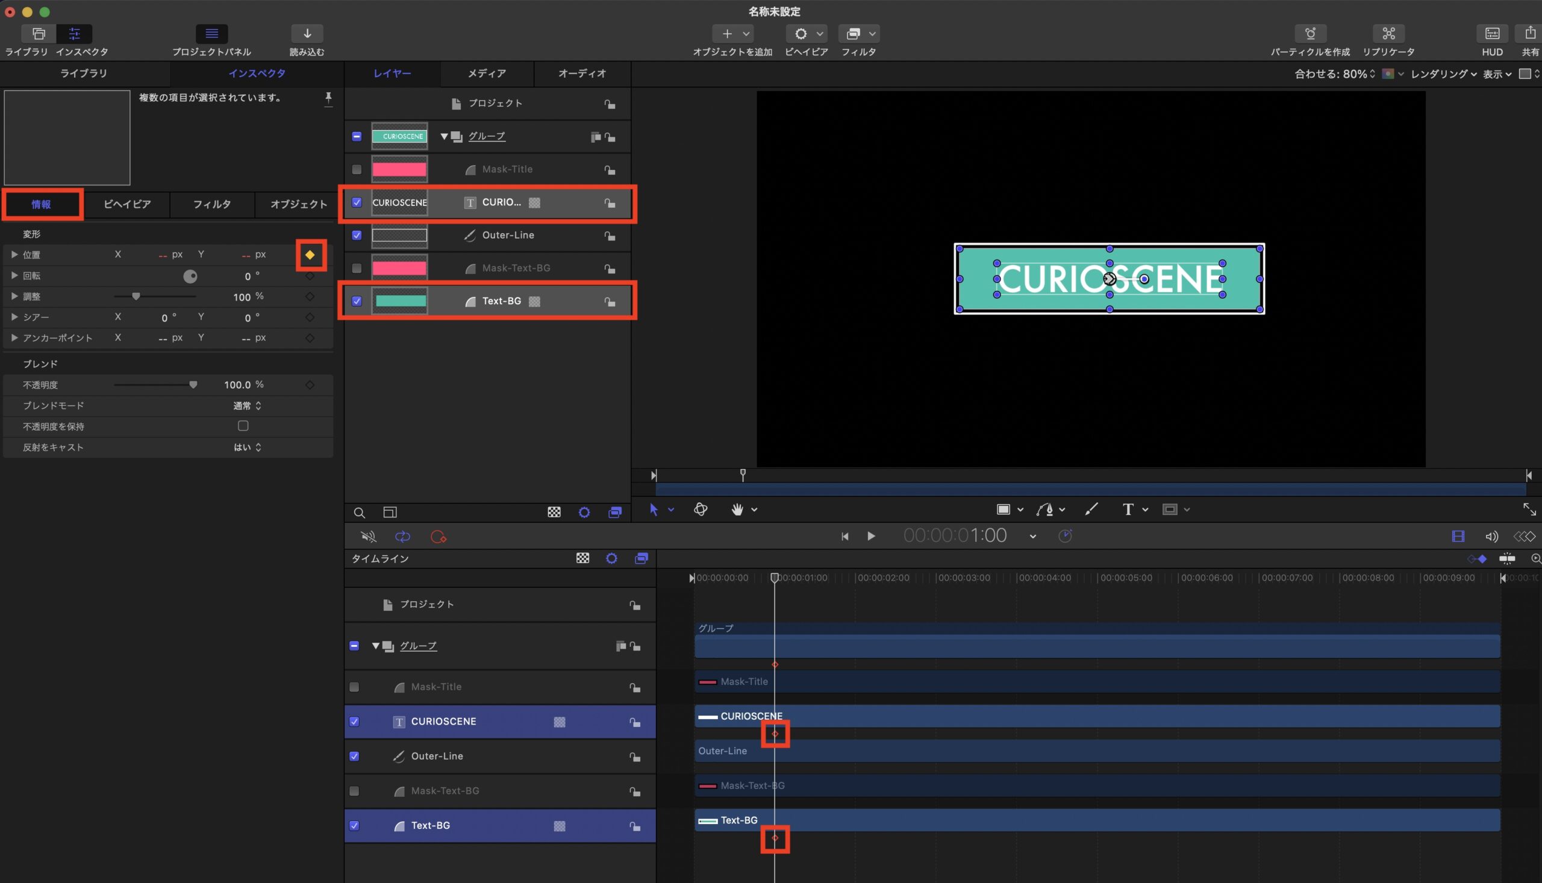This screenshot has height=883, width=1542.
Task: Select the 3D transform adjust tool
Action: pyautogui.click(x=701, y=510)
